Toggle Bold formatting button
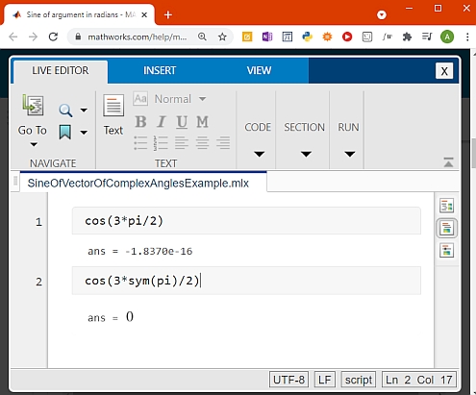This screenshot has width=476, height=395. [140, 122]
